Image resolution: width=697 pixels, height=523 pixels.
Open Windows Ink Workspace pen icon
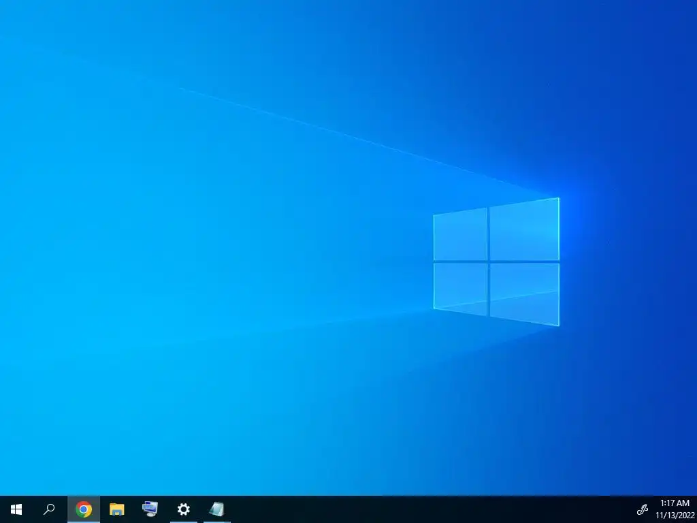coord(642,509)
